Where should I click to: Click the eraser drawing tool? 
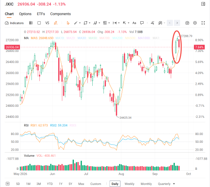(x=153, y=23)
